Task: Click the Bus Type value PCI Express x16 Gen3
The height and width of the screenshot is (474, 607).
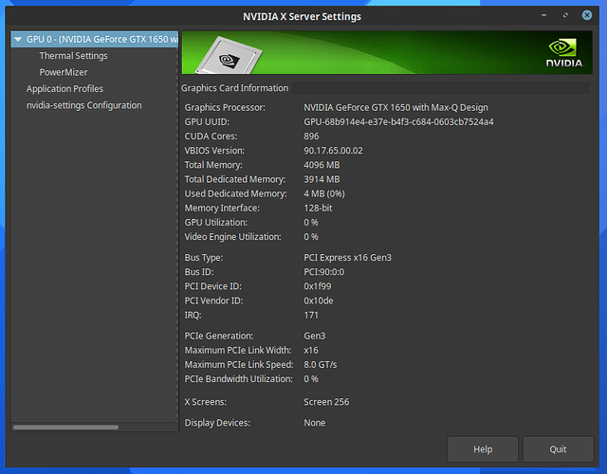Action: pyautogui.click(x=347, y=258)
